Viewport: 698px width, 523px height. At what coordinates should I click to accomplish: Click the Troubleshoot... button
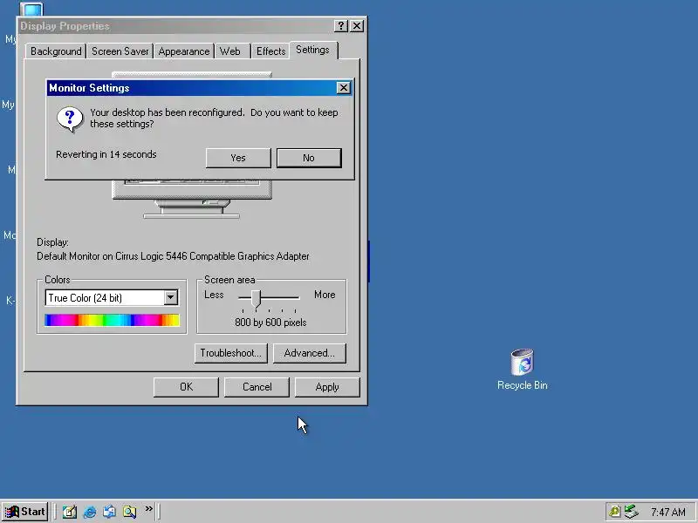231,353
